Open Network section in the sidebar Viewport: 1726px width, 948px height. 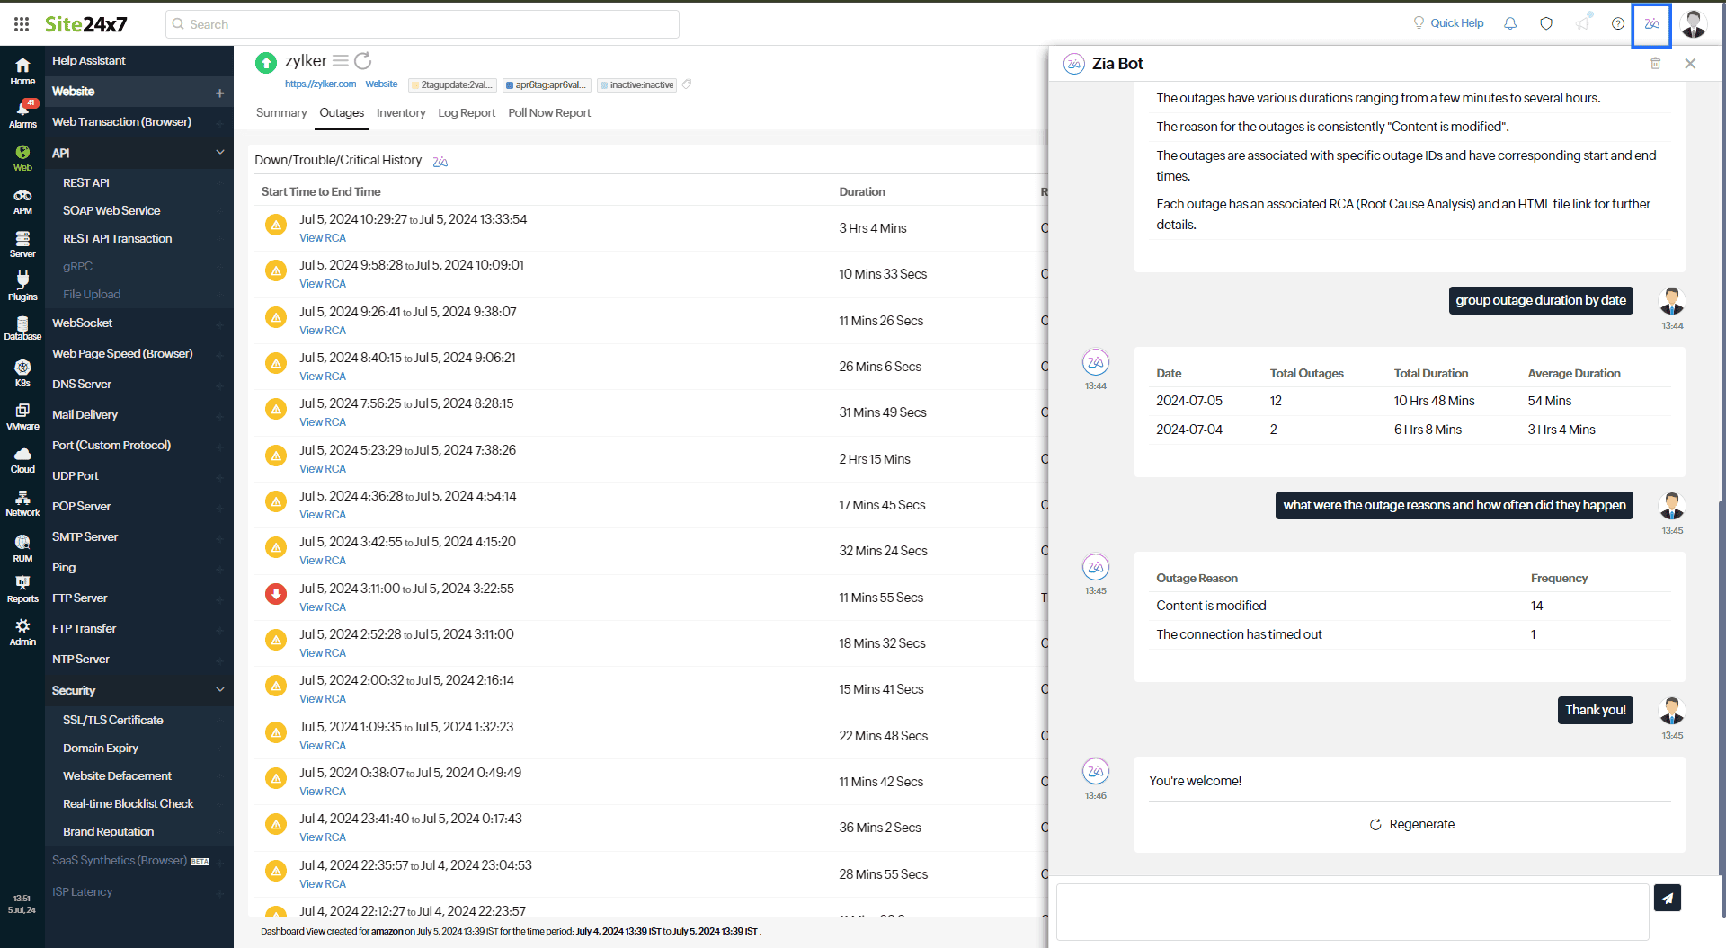point(22,502)
